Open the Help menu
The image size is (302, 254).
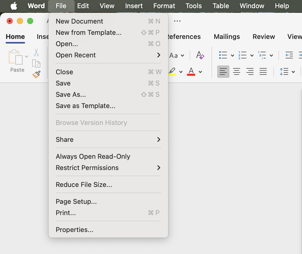point(282,6)
